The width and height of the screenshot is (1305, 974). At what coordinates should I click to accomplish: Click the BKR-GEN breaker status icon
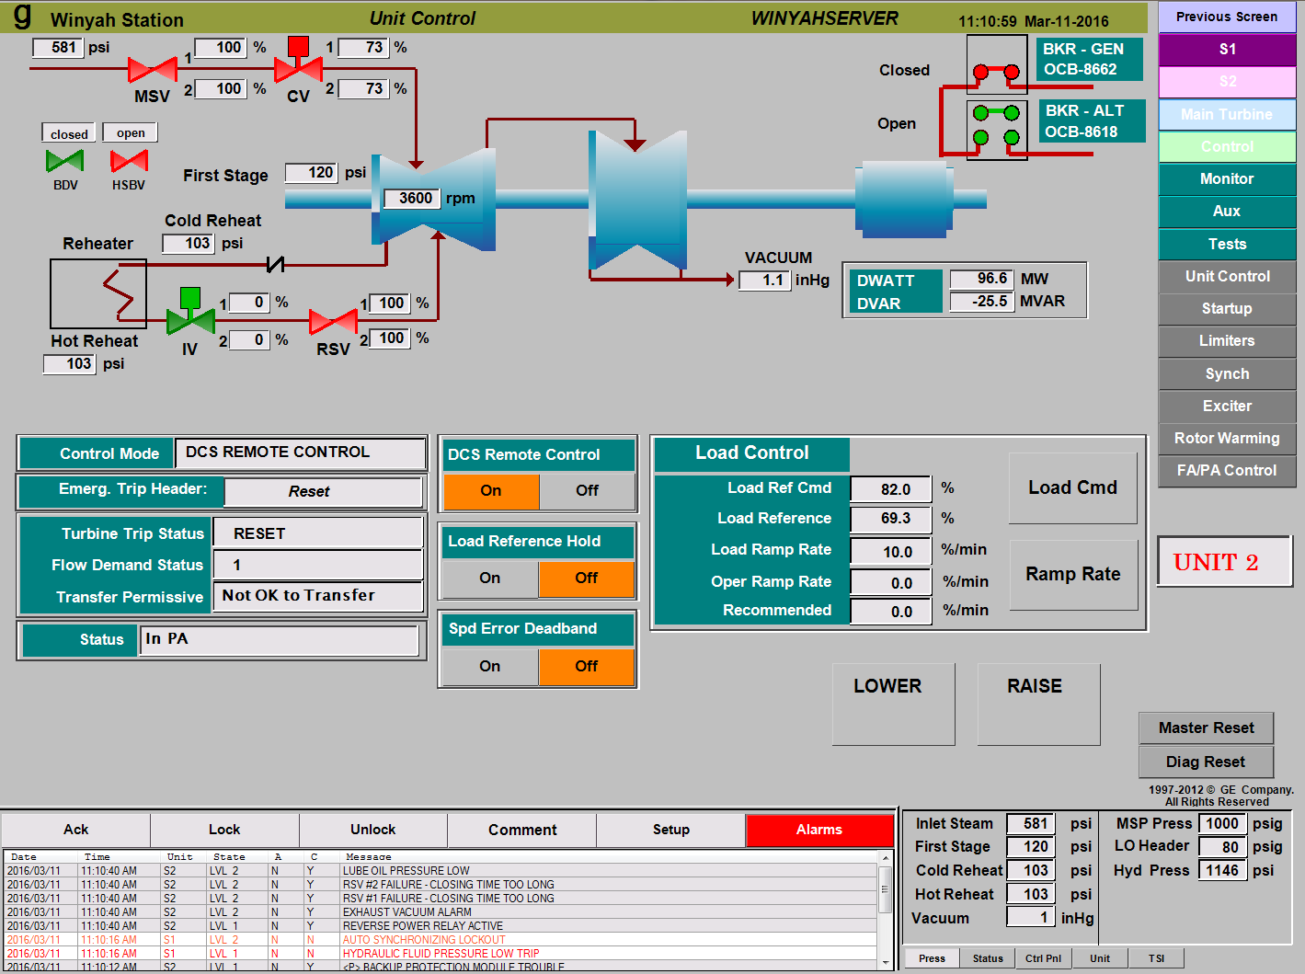[996, 65]
